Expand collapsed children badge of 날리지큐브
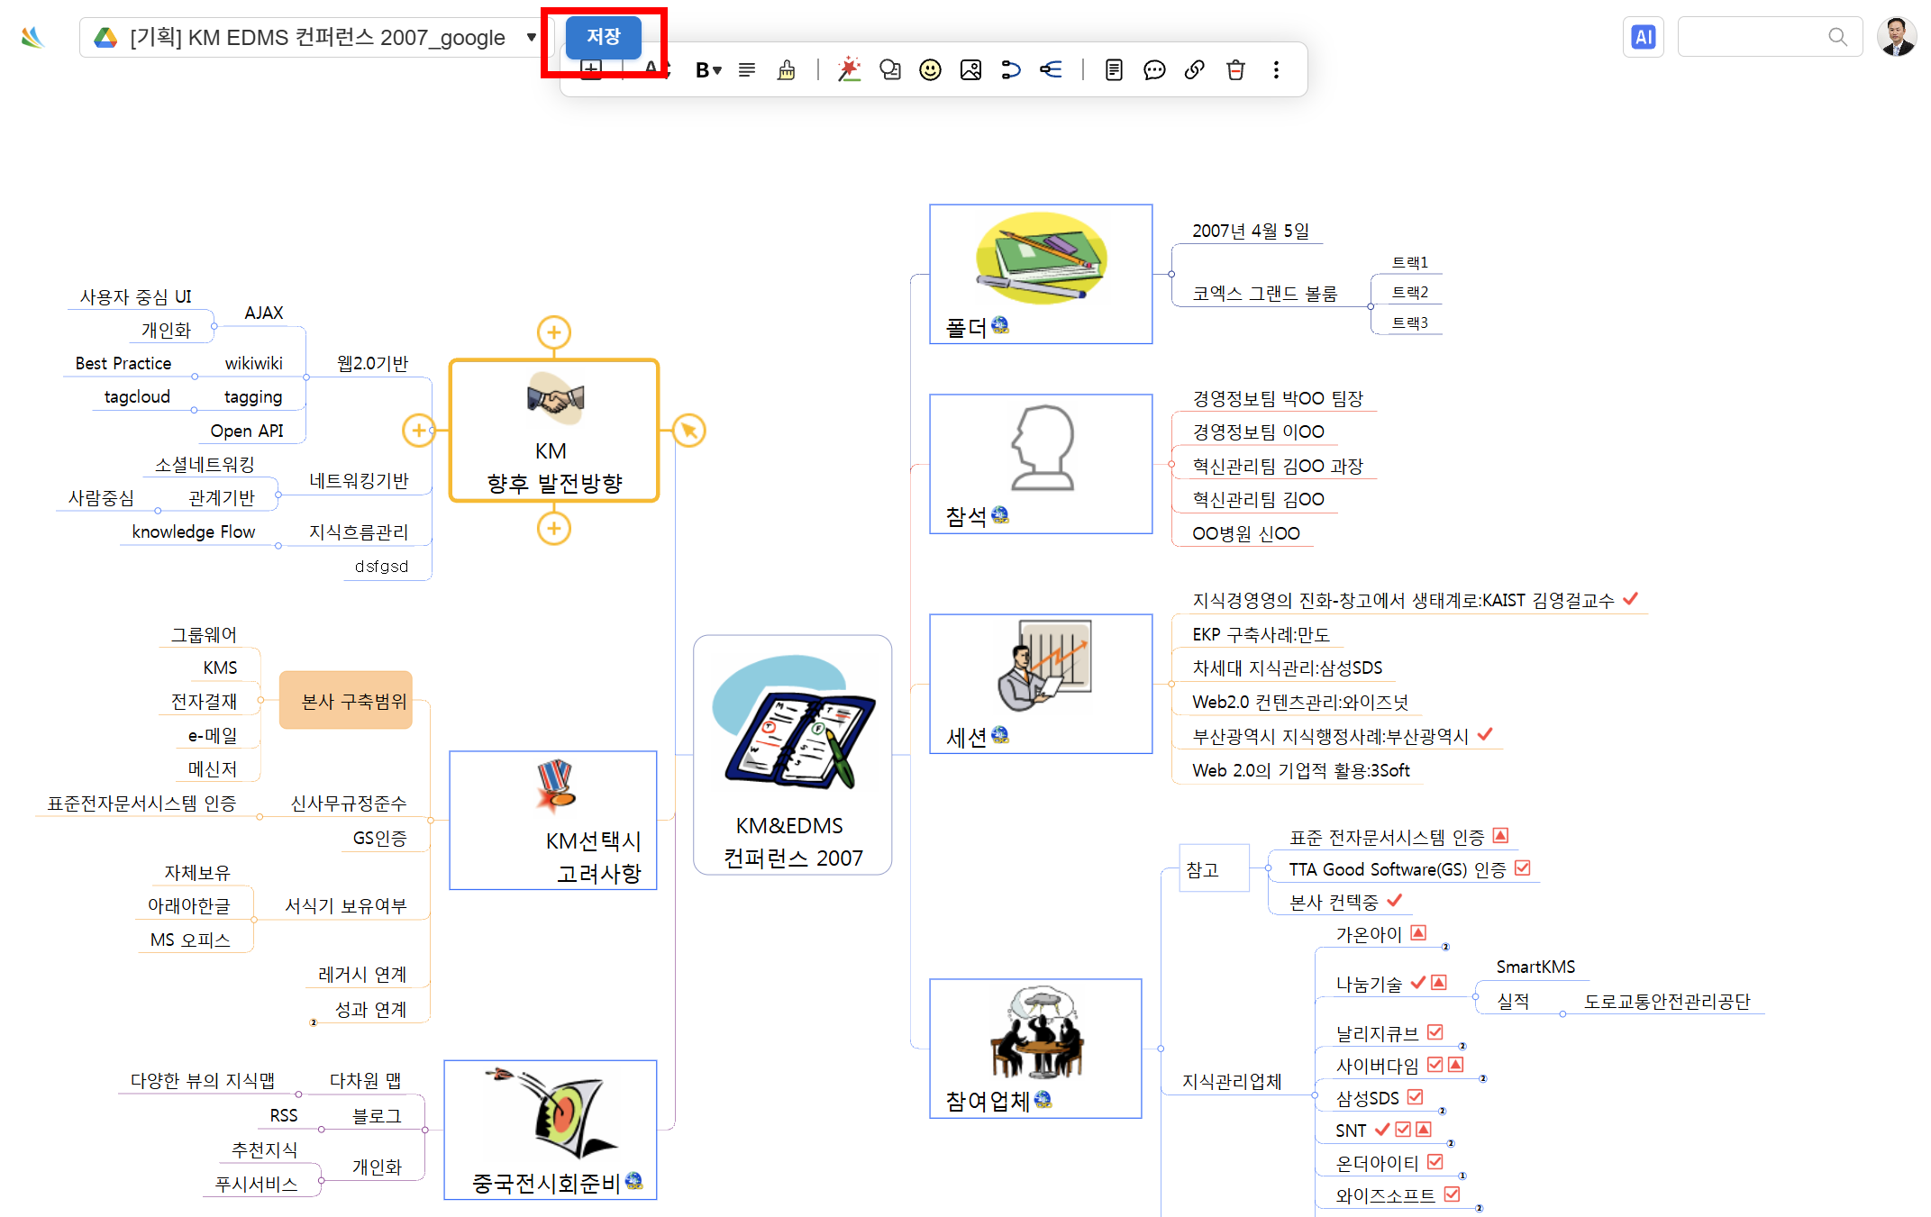This screenshot has height=1217, width=1931. click(1462, 1046)
